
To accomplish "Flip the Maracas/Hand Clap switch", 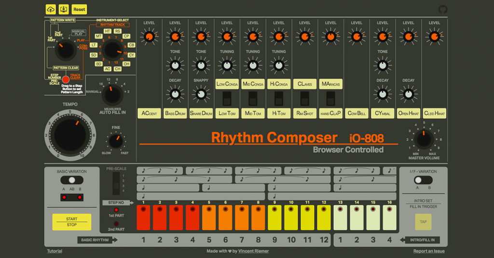I will (x=330, y=99).
